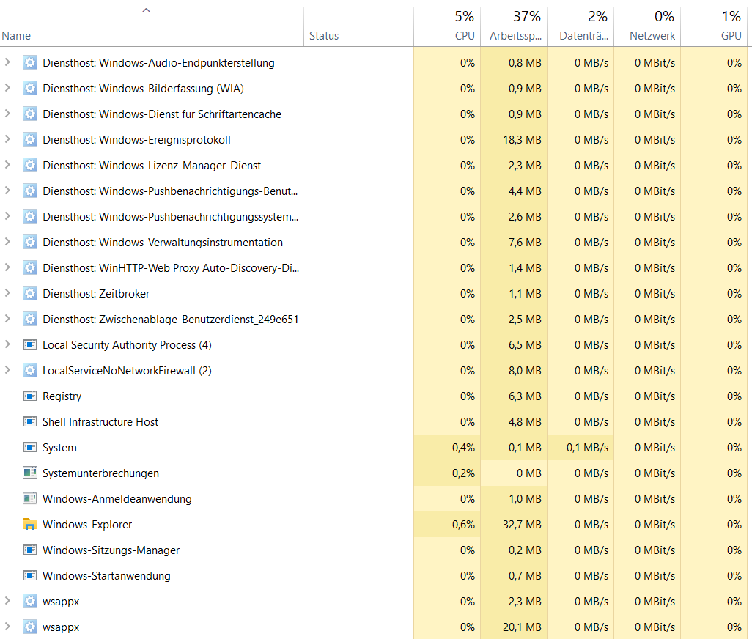Select Diensthost: WinHTTP-Web Proxy Auto-Discovery row

click(x=374, y=268)
